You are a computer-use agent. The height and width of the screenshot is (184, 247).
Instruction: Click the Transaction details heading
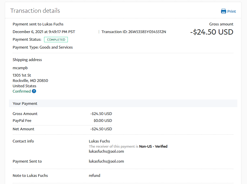click(35, 11)
